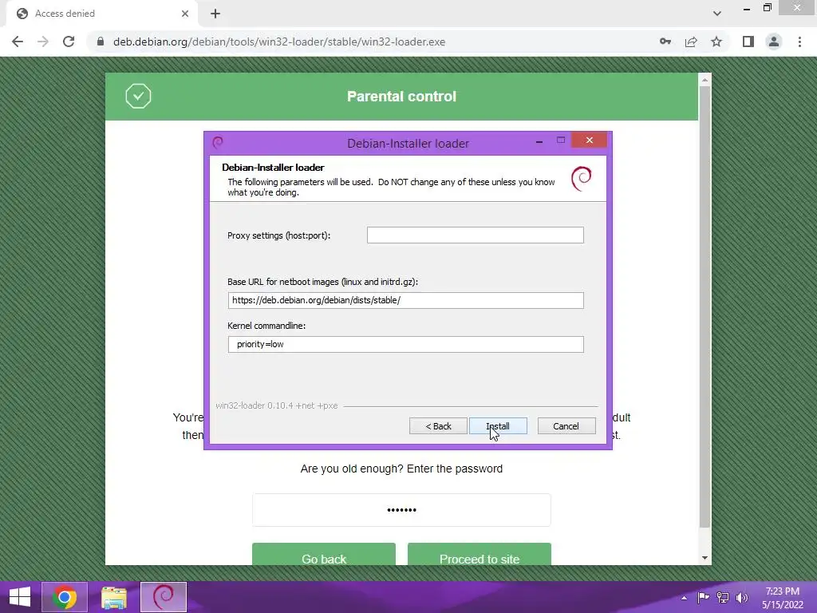Image resolution: width=817 pixels, height=613 pixels.
Task: Open Chrome's three-dot menu
Action: click(x=799, y=42)
